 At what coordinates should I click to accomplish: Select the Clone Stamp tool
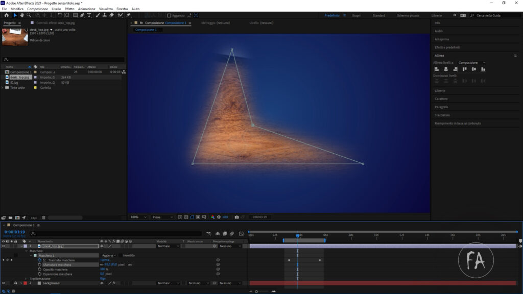coord(104,15)
